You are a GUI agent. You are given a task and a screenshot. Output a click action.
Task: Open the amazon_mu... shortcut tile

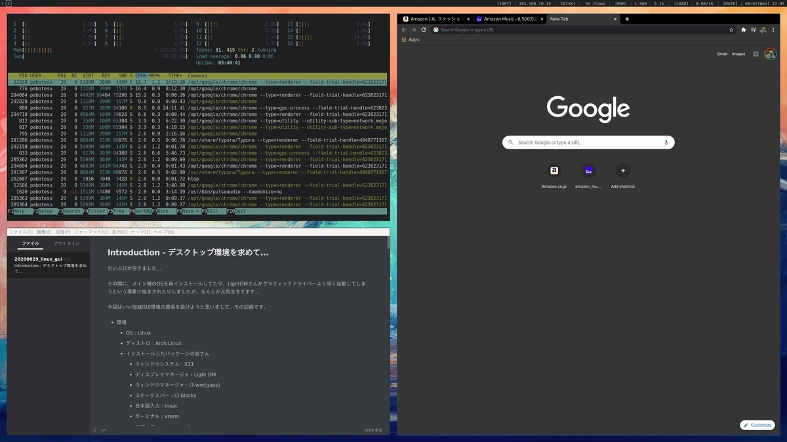pos(588,176)
